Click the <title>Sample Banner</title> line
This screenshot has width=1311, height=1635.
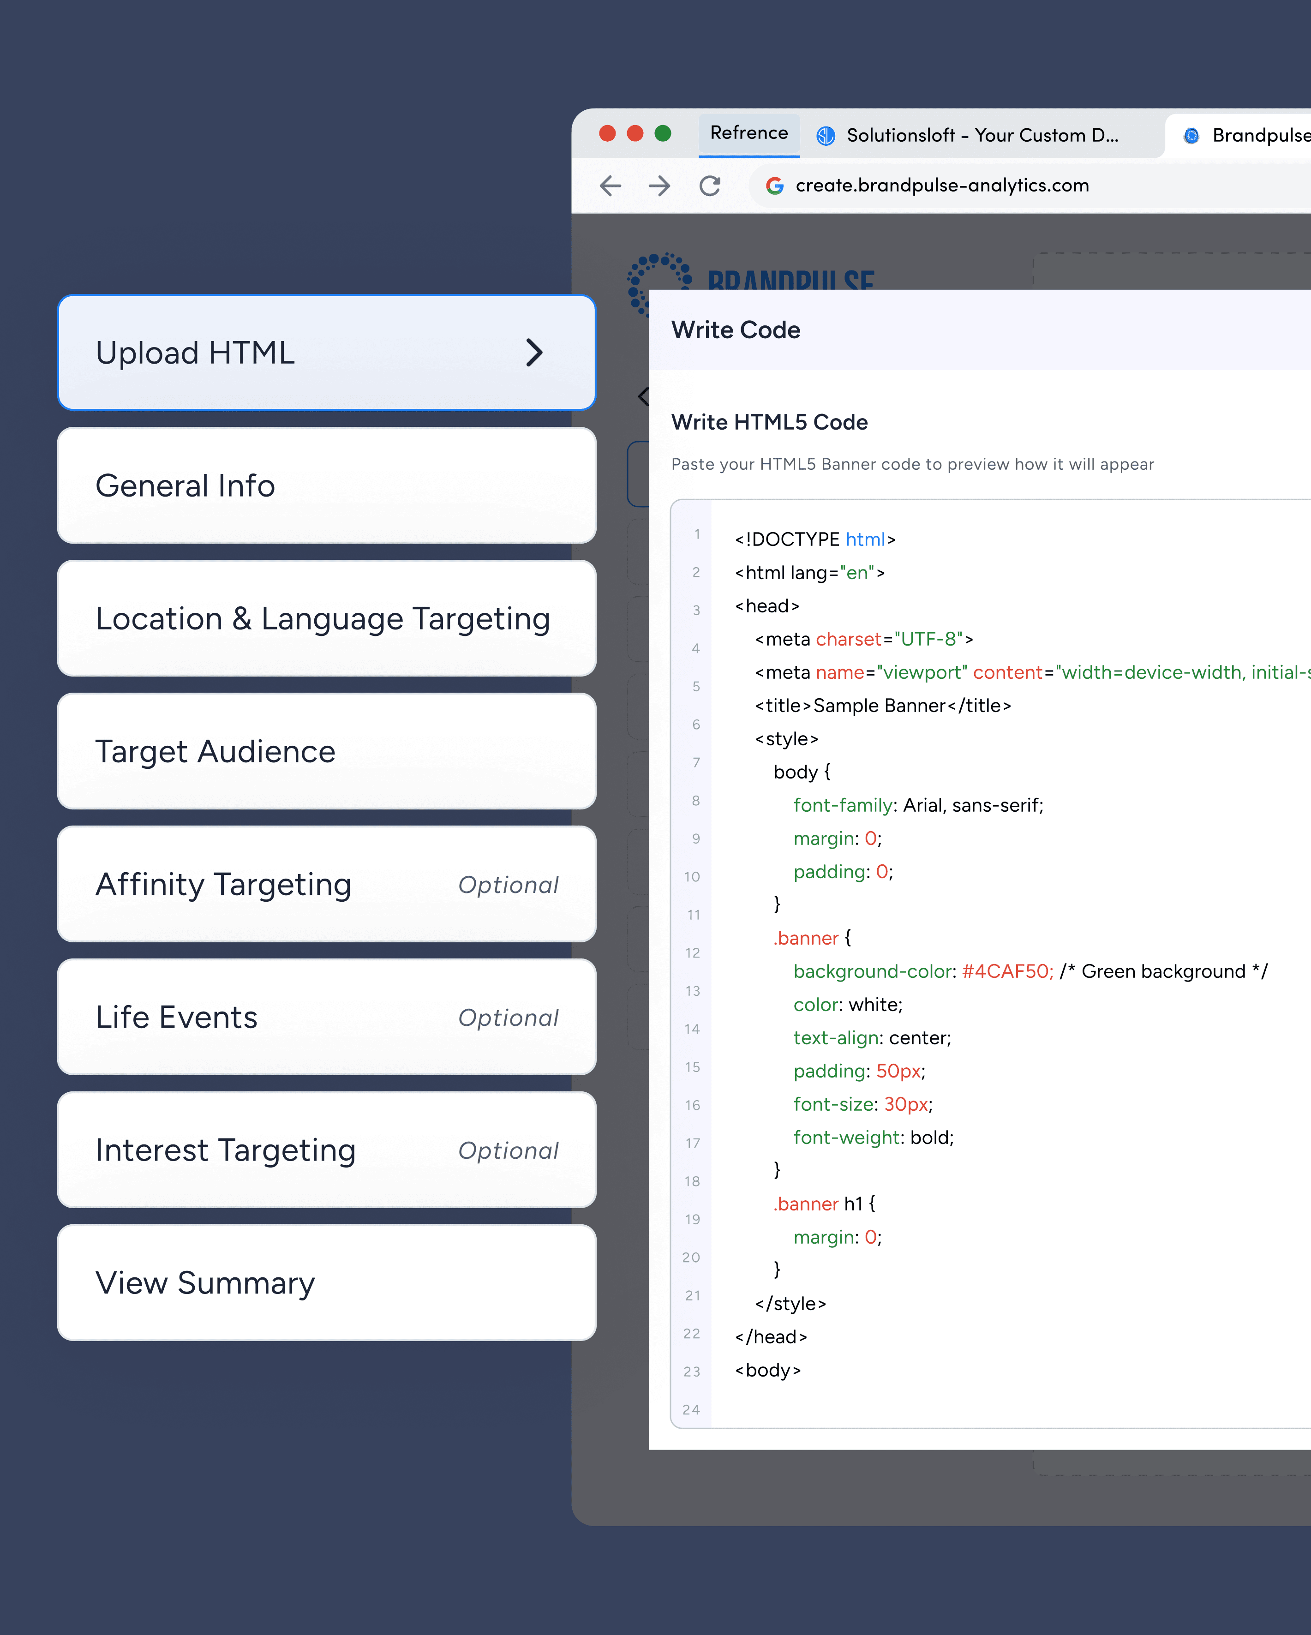(x=883, y=705)
